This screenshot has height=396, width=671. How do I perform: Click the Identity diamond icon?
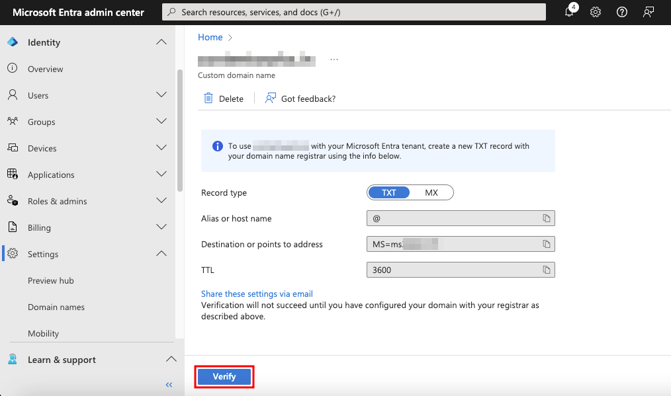coord(13,42)
